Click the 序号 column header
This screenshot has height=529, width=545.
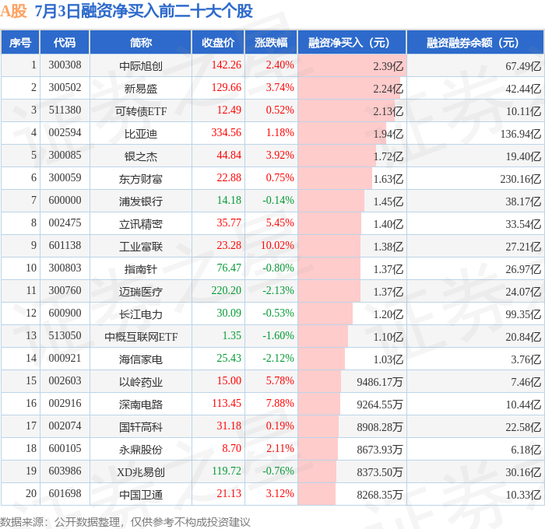pos(20,42)
